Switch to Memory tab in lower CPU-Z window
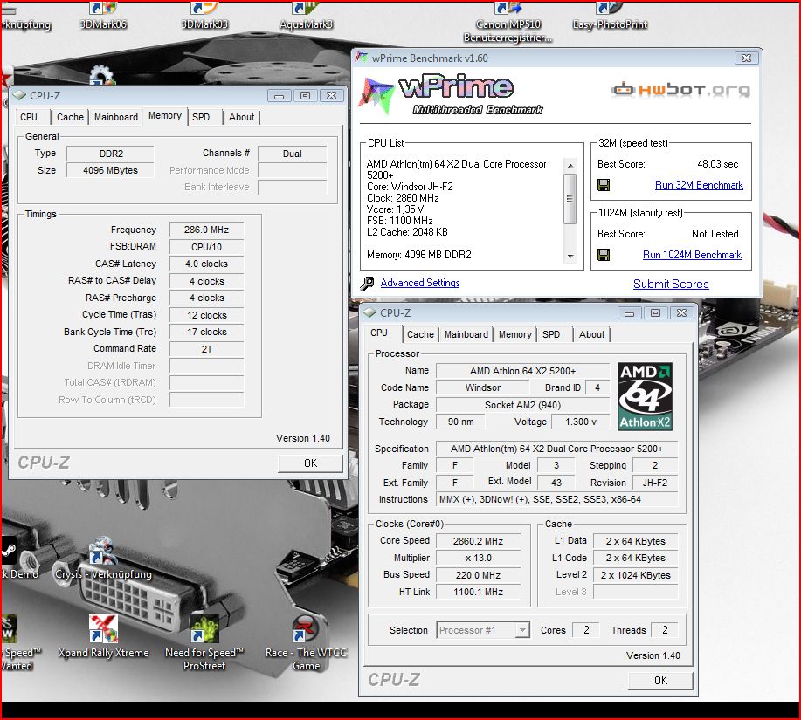Viewport: 801px width, 720px height. point(515,334)
